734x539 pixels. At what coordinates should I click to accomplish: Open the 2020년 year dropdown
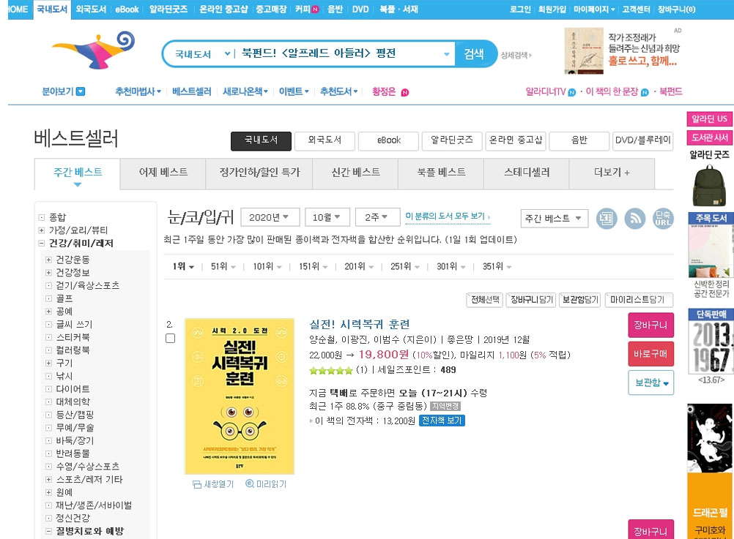[269, 217]
